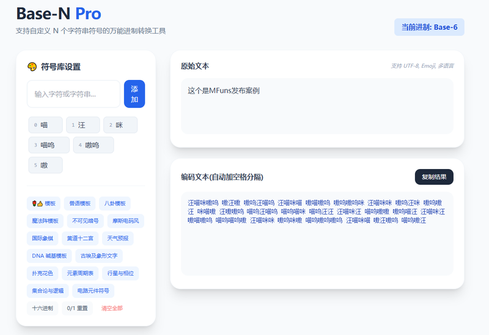Click the 编码文本(自动加空格分隔) heading
Viewport: 489px width, 335px height.
pos(222,177)
